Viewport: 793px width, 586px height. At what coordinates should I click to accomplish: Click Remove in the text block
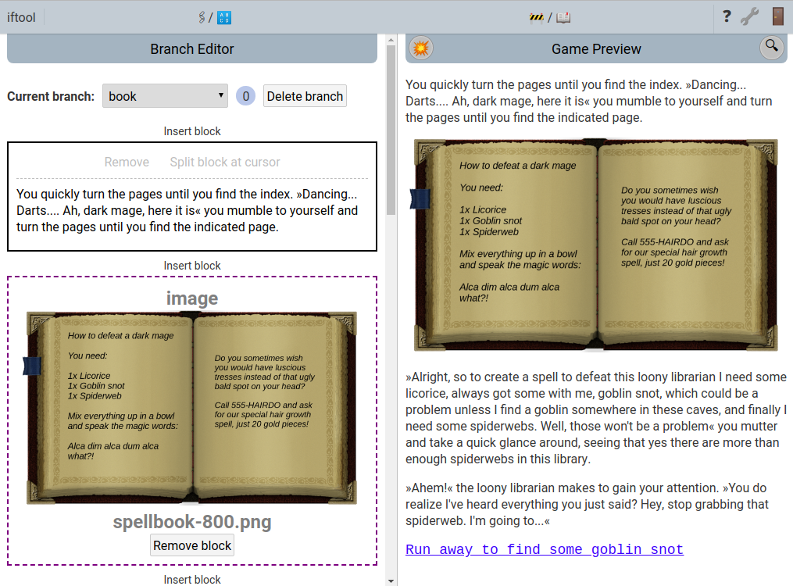(127, 162)
